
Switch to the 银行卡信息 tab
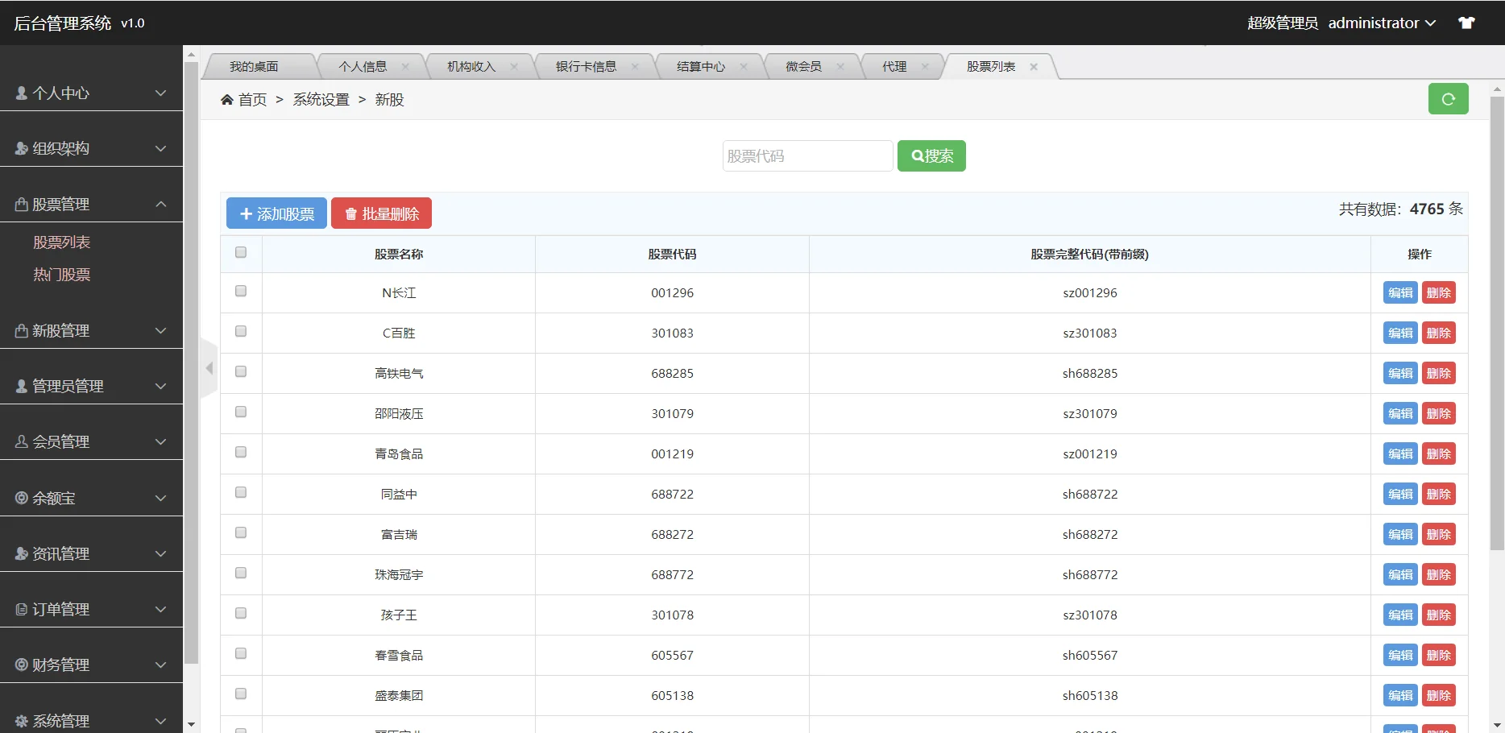[x=587, y=66]
